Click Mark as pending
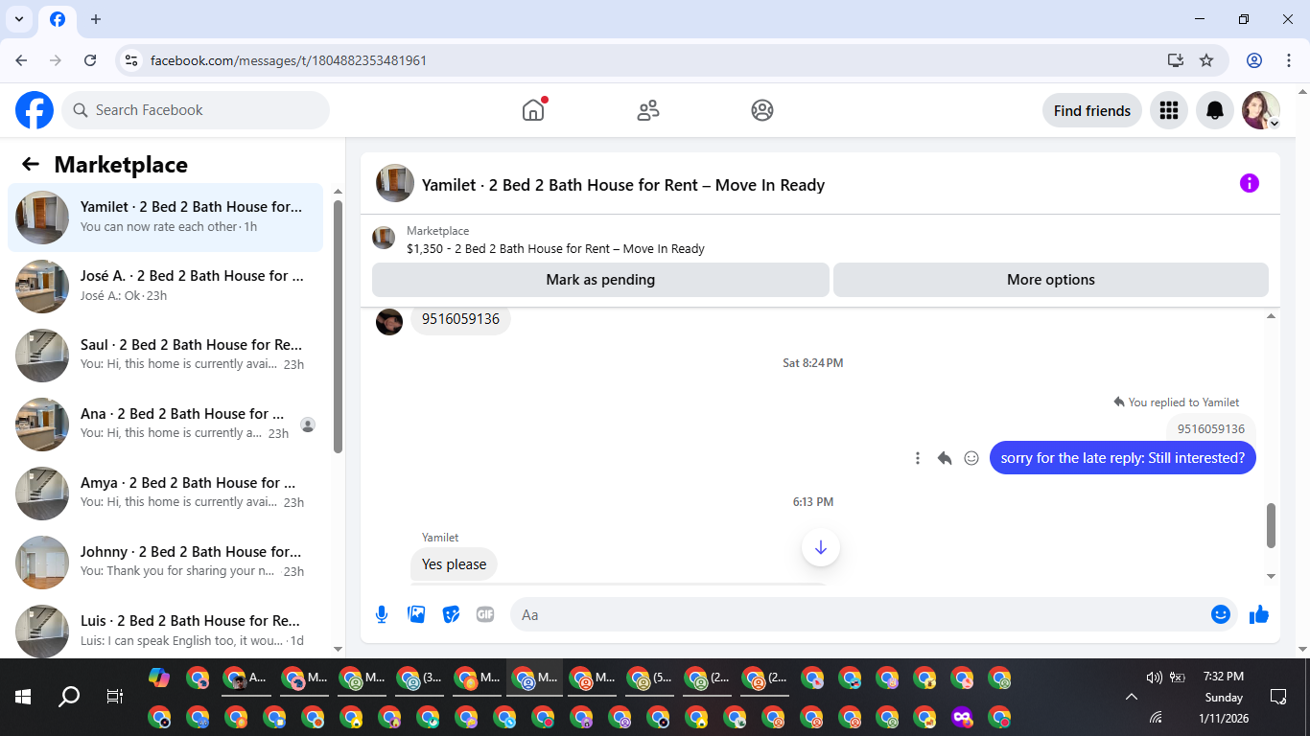1310x736 pixels. click(600, 280)
